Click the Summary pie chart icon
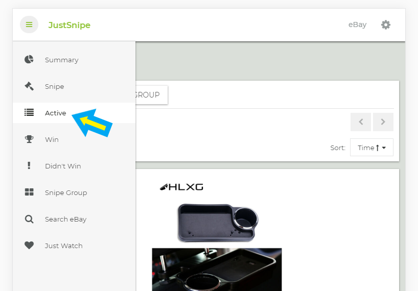 coord(29,60)
